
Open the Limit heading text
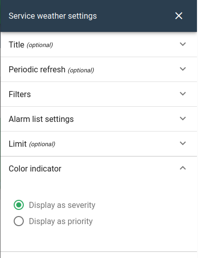click(18, 144)
